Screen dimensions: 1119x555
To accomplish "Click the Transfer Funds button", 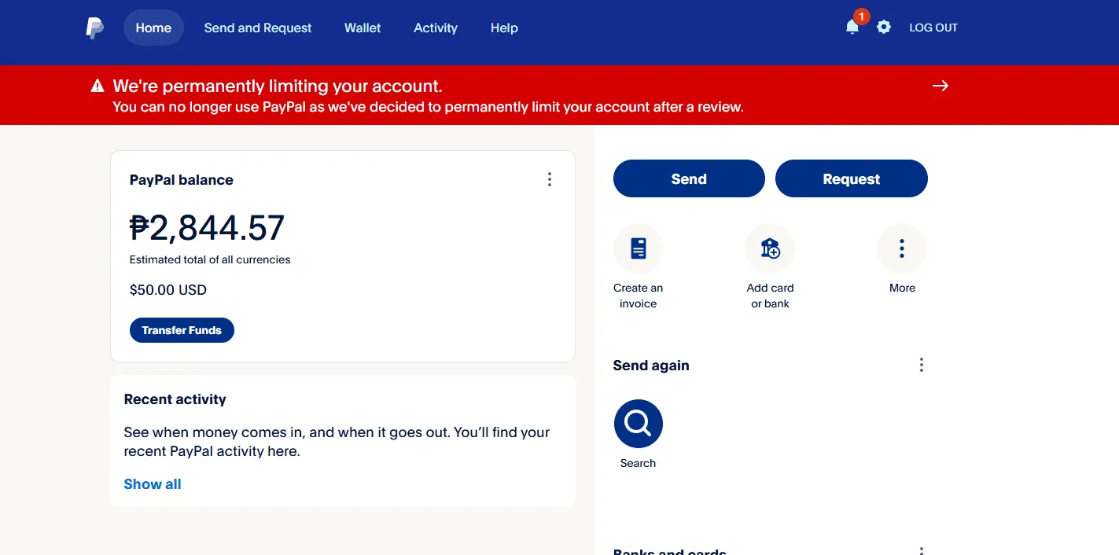I will click(182, 330).
